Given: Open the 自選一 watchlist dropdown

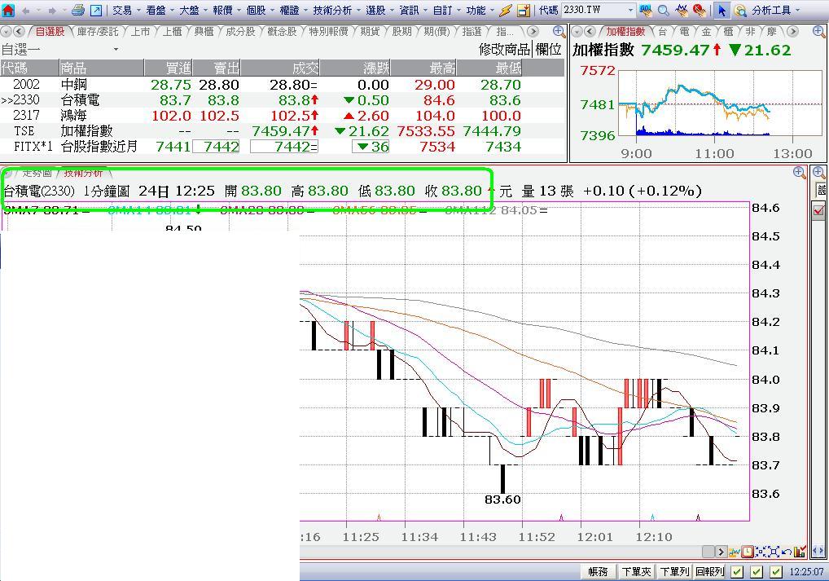Looking at the screenshot, I should pos(116,49).
